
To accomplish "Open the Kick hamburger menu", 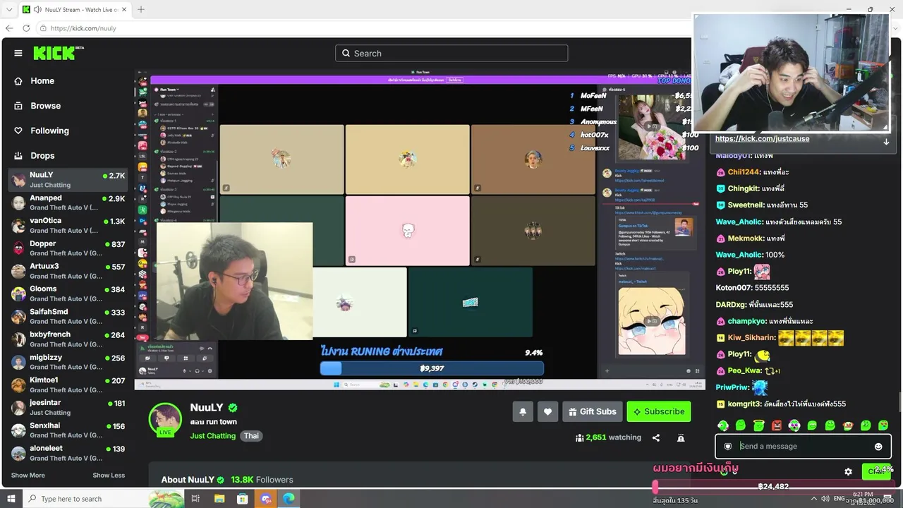I will [18, 53].
